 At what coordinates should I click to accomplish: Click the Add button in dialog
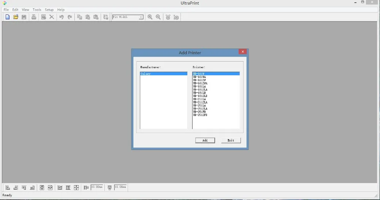pos(205,140)
